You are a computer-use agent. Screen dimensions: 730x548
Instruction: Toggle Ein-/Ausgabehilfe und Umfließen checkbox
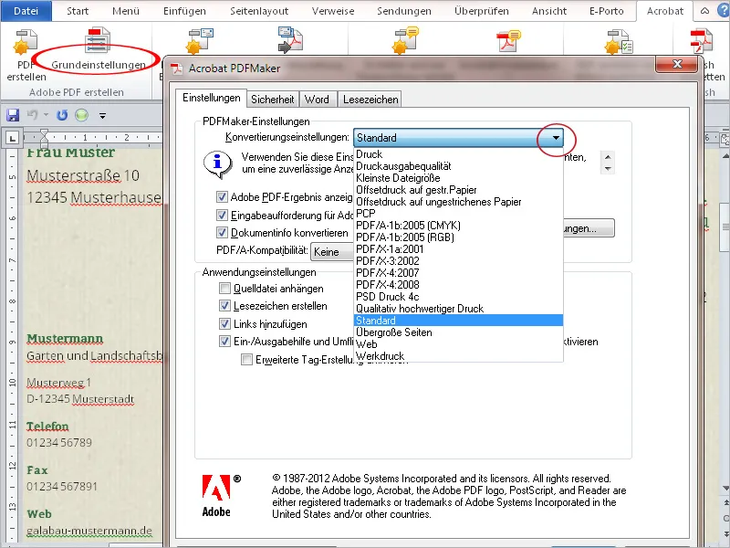224,341
